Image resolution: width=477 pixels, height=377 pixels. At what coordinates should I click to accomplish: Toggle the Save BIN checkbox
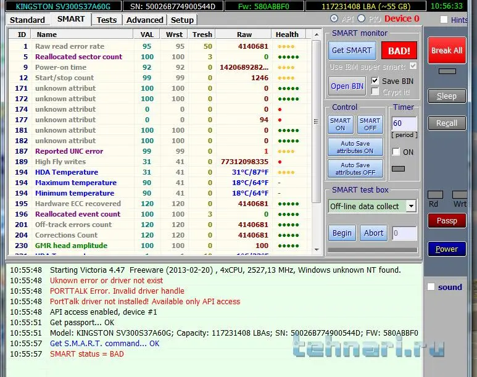coord(375,81)
